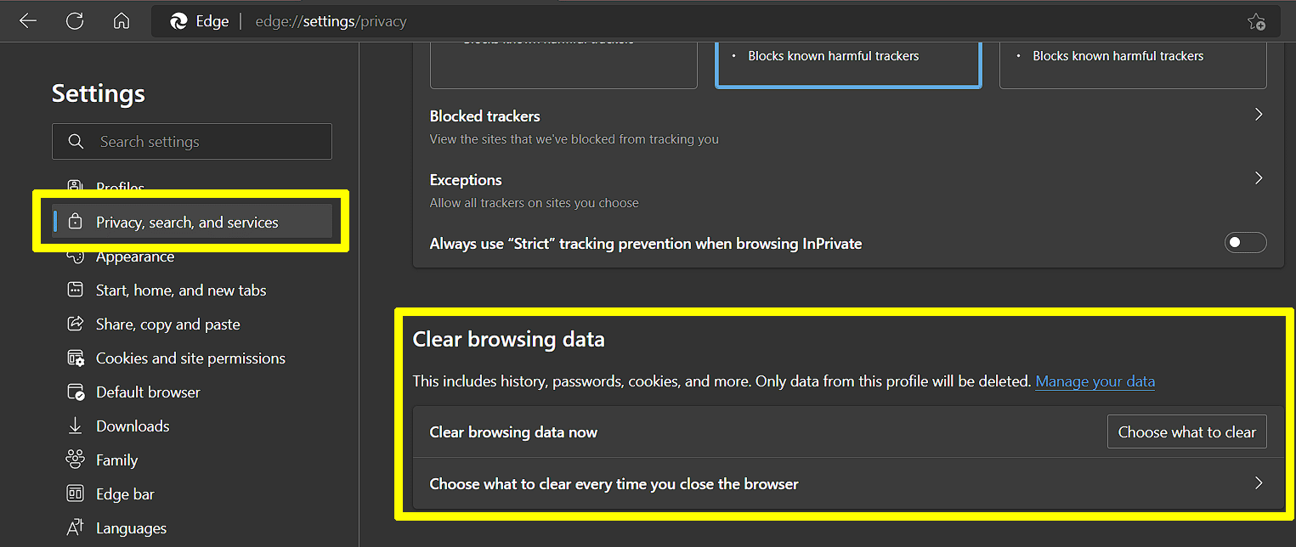
Task: Open the Exceptions settings page
Action: pos(1259,178)
